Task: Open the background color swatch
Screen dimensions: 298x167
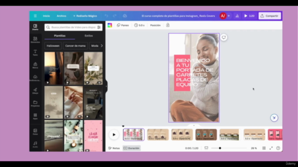Action: point(110,25)
